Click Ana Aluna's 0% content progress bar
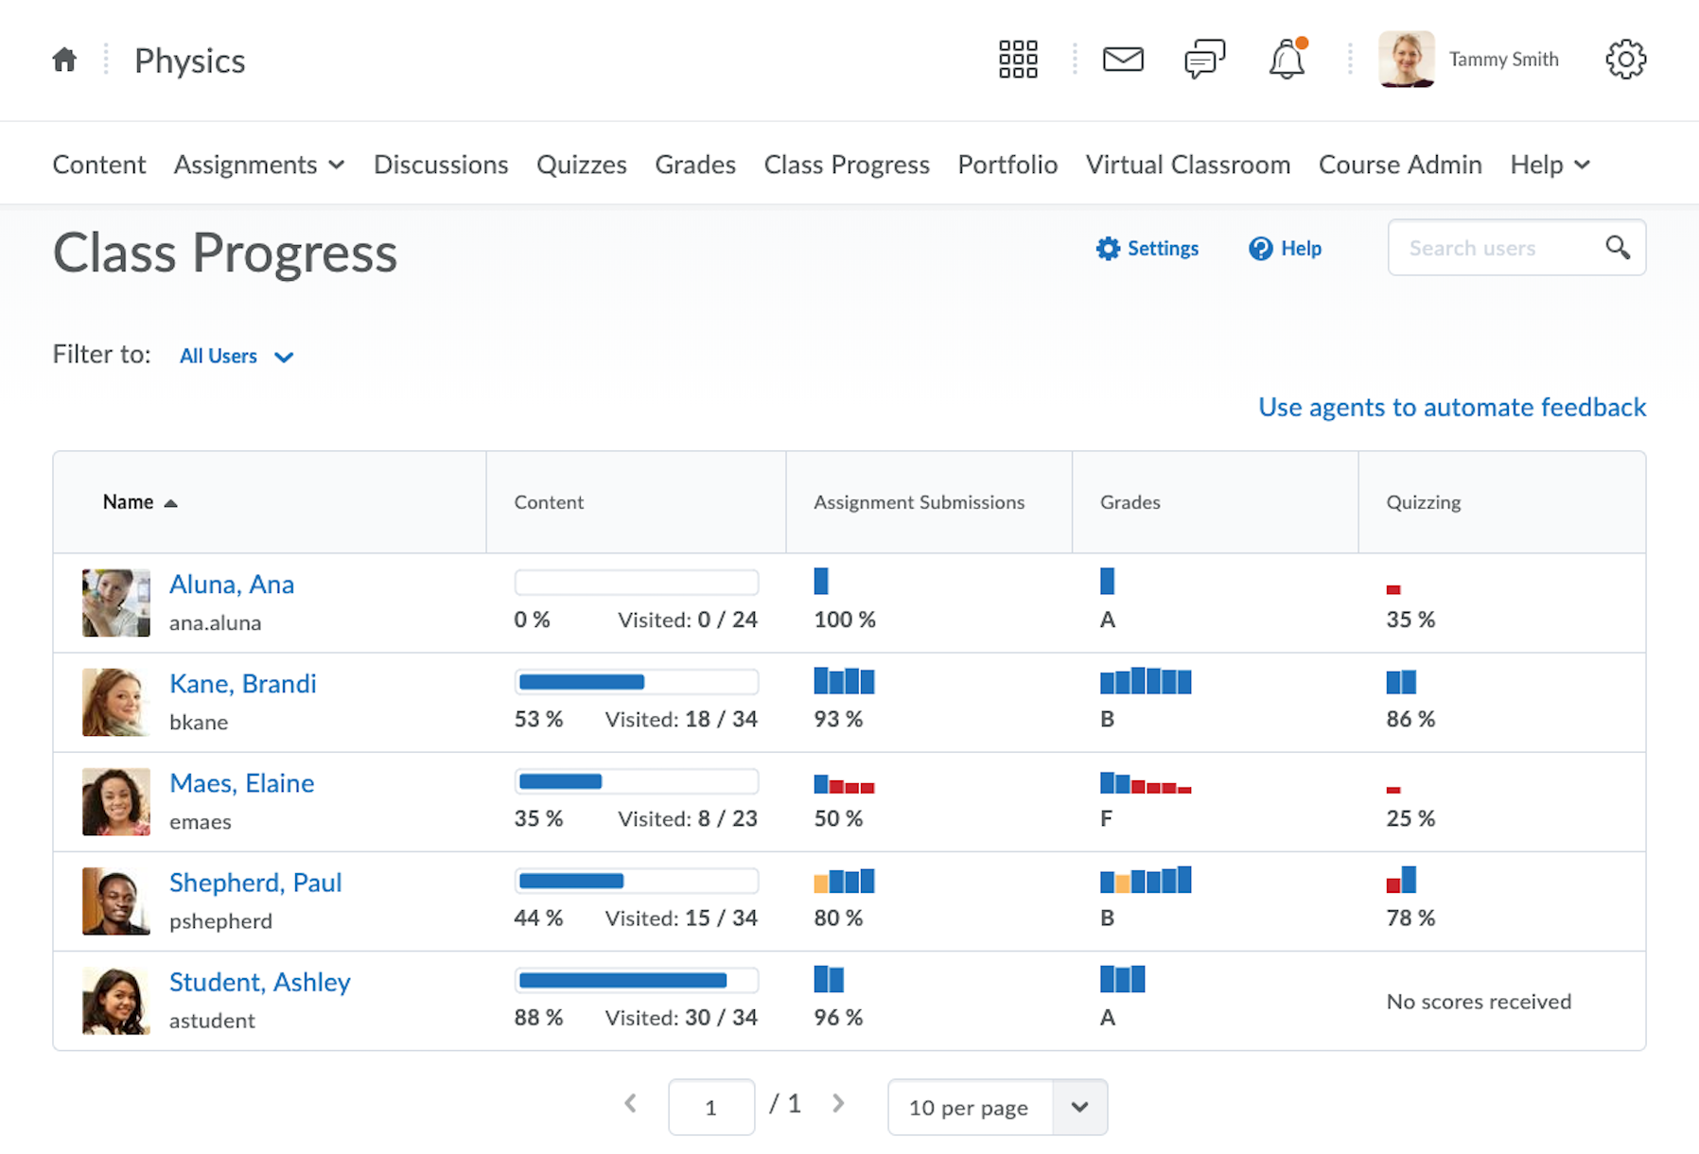 tap(637, 582)
